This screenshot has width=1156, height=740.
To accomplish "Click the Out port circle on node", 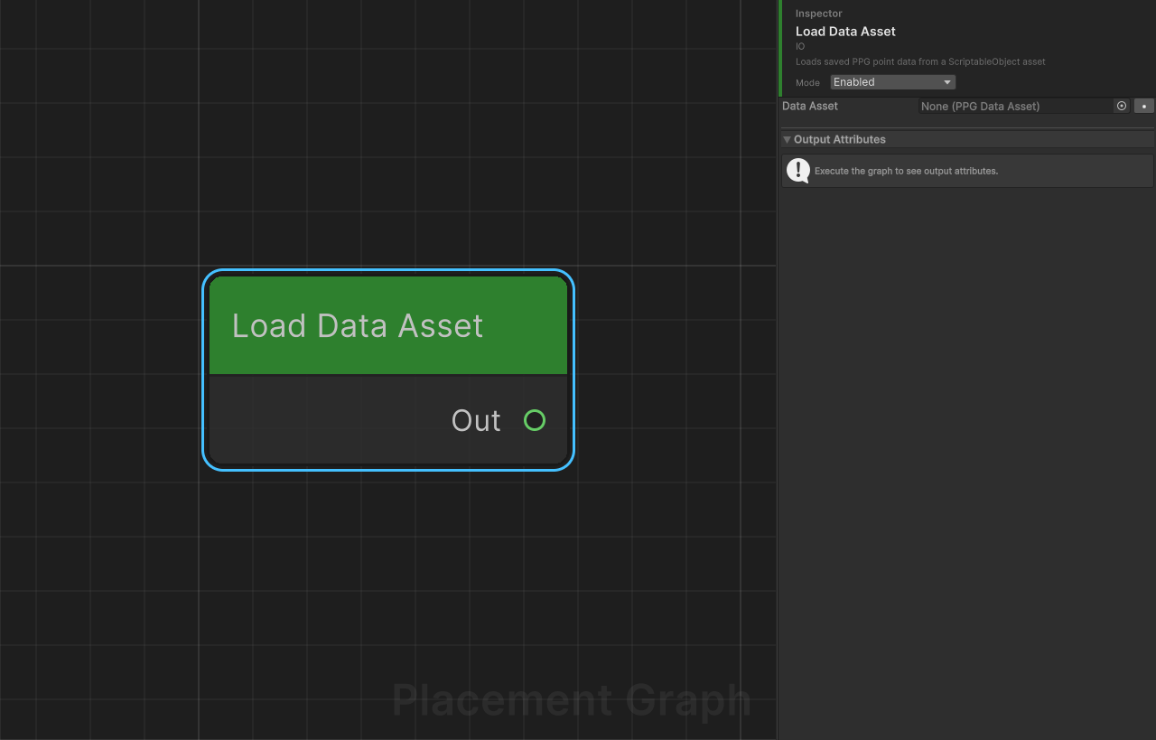I will [x=535, y=420].
